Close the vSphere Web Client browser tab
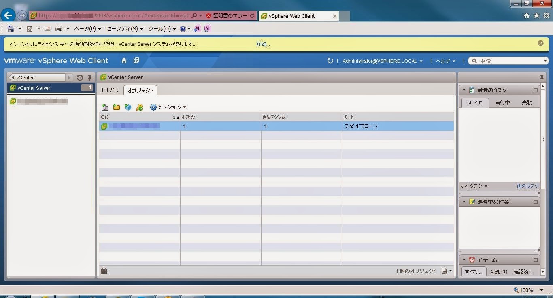Viewport: 553px width, 298px height. (x=335, y=16)
